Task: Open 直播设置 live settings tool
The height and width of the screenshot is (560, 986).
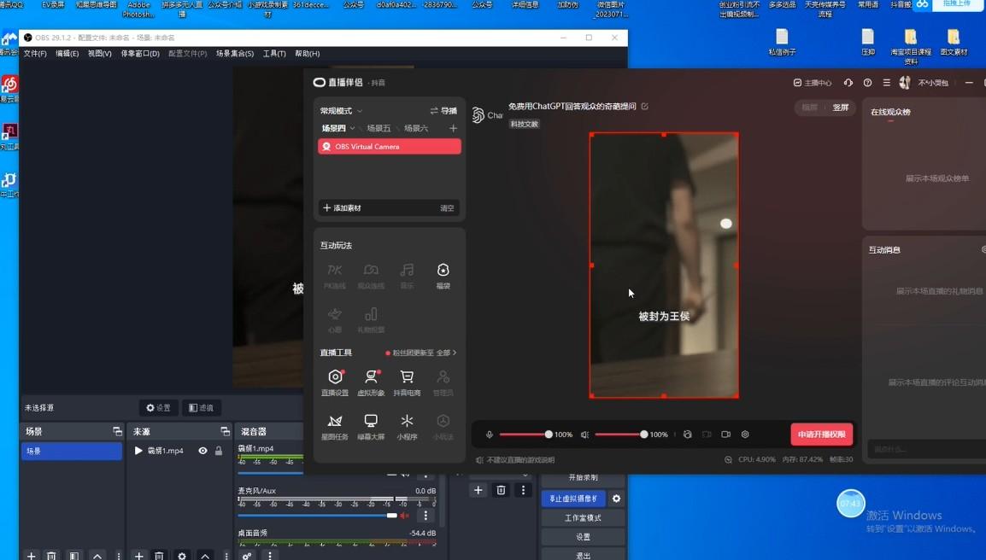Action: 335,377
